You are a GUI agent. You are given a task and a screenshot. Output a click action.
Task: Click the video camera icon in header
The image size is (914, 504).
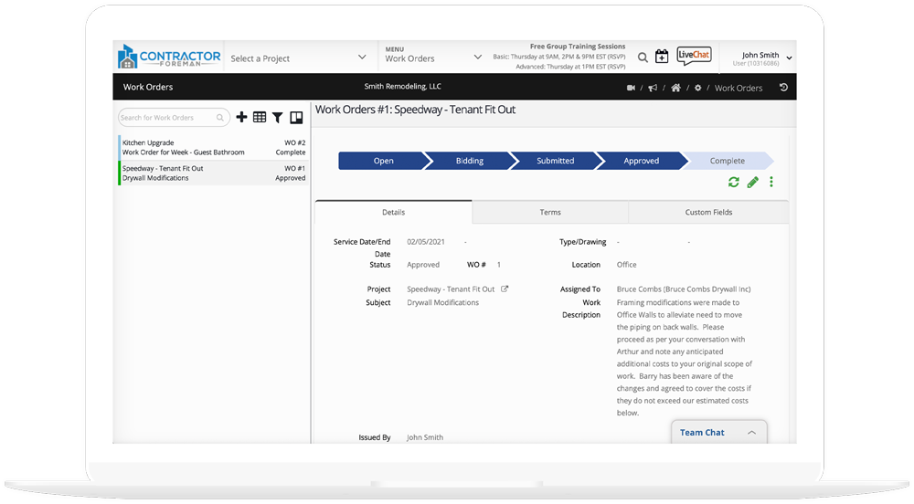(x=631, y=88)
